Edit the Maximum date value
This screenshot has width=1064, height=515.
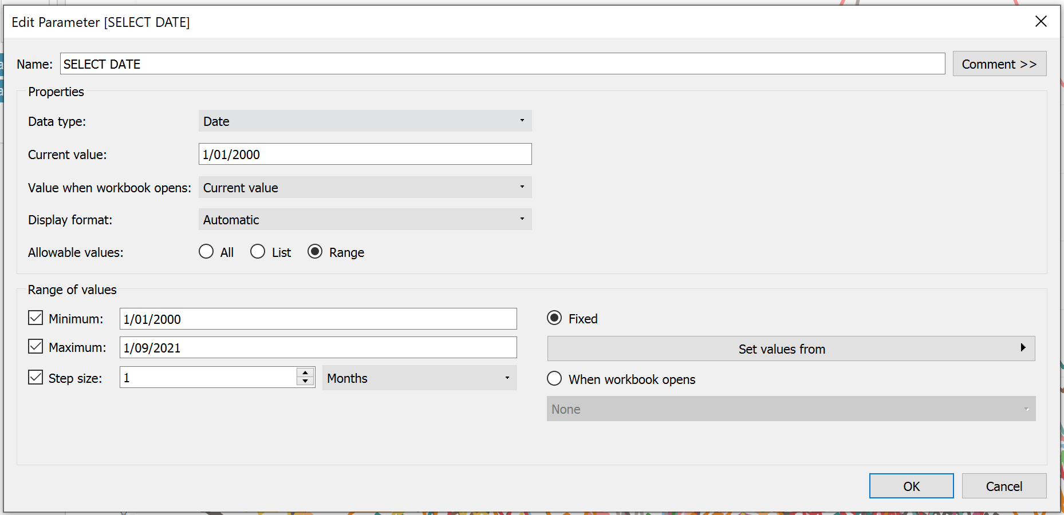[318, 347]
